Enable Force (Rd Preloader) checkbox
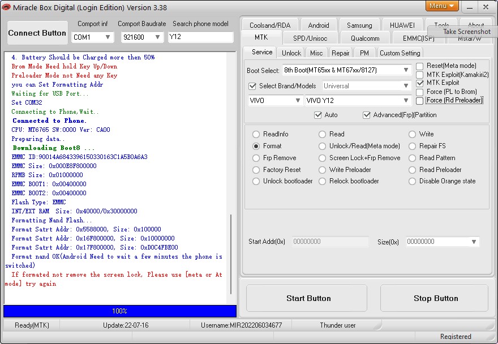498x344 pixels. 419,101
